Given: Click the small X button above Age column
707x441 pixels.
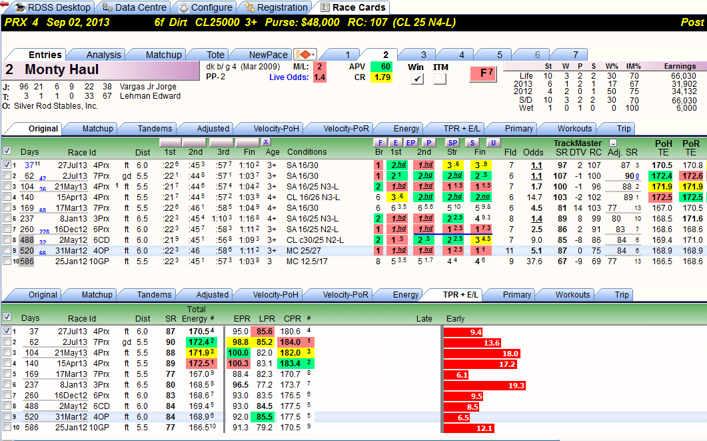Looking at the screenshot, I should click(266, 142).
